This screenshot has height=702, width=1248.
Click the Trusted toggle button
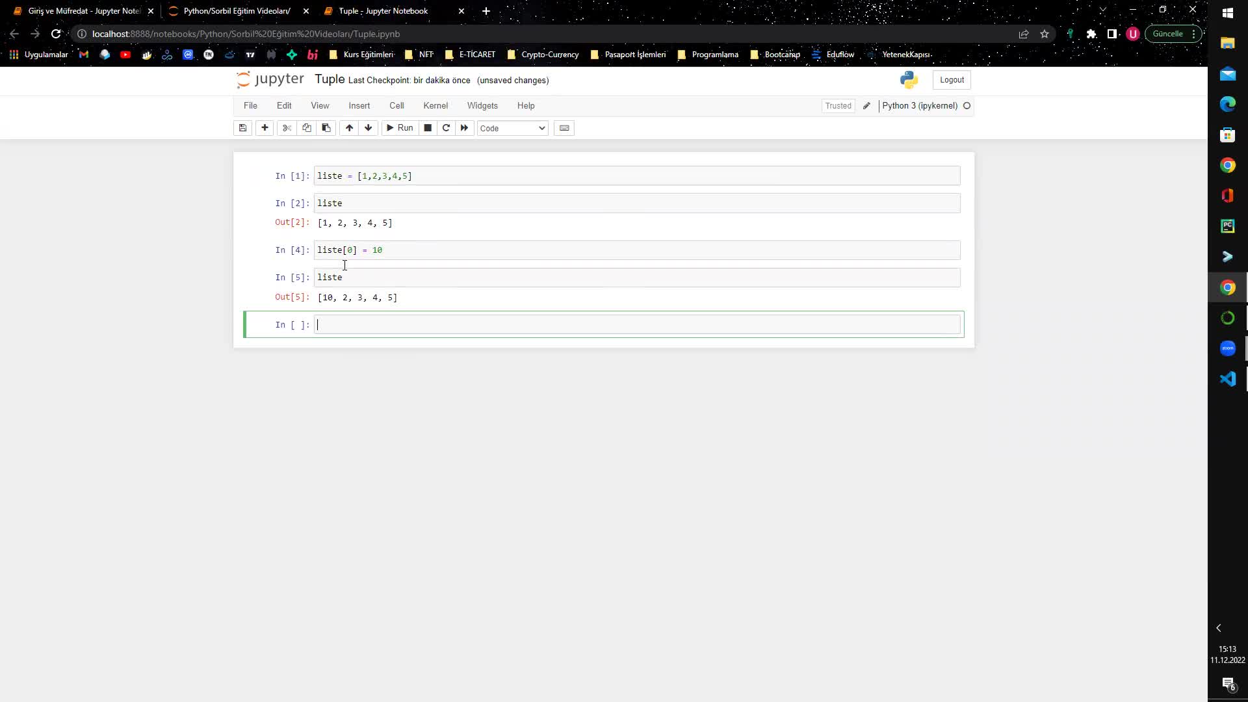[838, 105]
